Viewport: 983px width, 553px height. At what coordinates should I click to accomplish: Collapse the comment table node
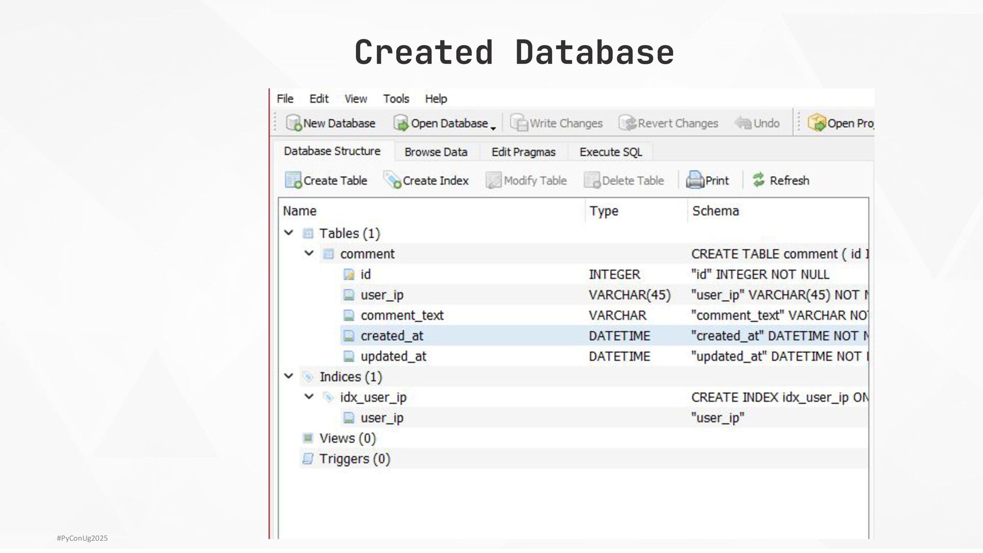coord(309,253)
